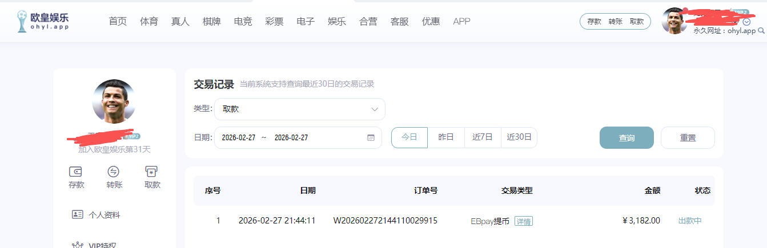Click the VIP特权 crown icon
The width and height of the screenshot is (767, 248).
78,245
